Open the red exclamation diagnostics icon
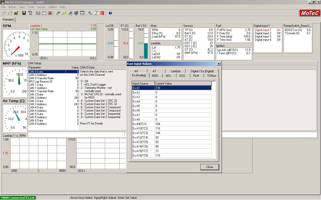 (x=50, y=13)
